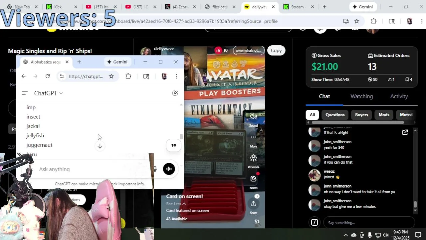Open new tab in ChatGPT window
The width and height of the screenshot is (426, 240).
[x=79, y=62]
